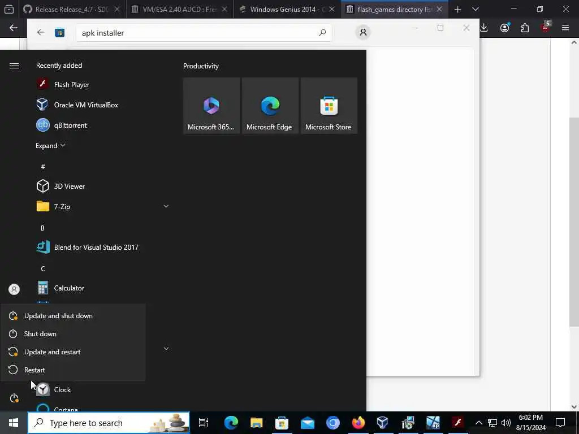The width and height of the screenshot is (579, 434).
Task: Click search magnifier in Store search box
Action: (322, 32)
